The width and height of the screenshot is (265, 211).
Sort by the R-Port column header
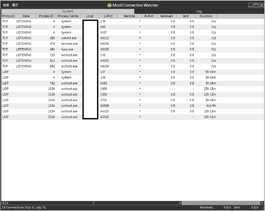[x=149, y=16]
